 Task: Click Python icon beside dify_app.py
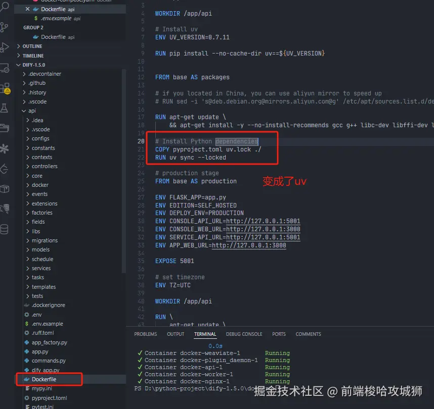[x=27, y=370]
